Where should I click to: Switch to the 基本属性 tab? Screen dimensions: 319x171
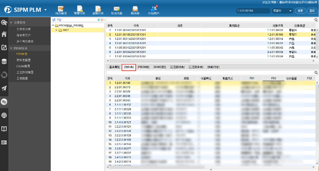coord(114,67)
